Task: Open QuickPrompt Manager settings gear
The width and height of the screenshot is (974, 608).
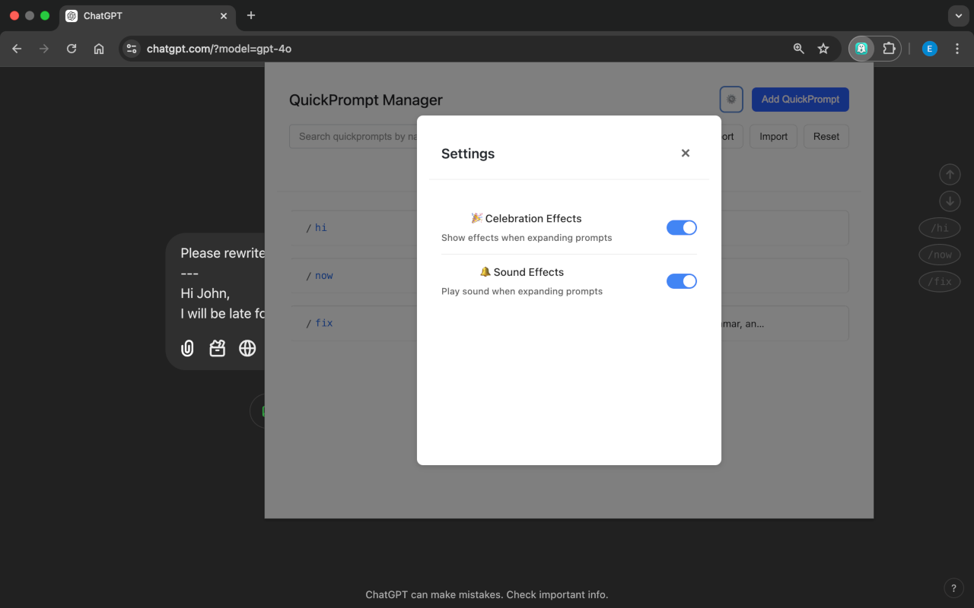Action: (x=730, y=99)
